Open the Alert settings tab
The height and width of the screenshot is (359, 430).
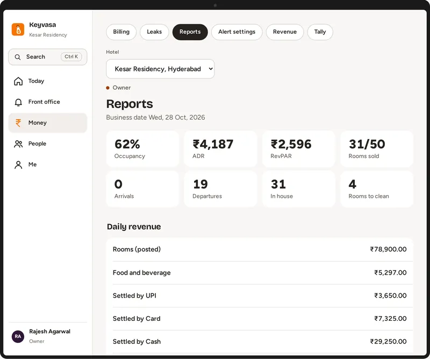(x=236, y=32)
